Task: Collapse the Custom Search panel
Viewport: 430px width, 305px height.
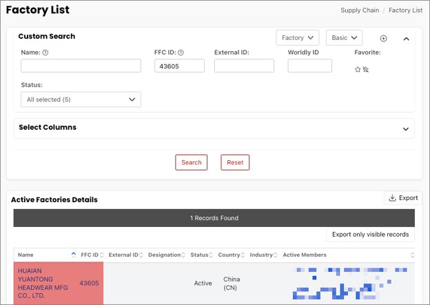Action: tap(407, 39)
